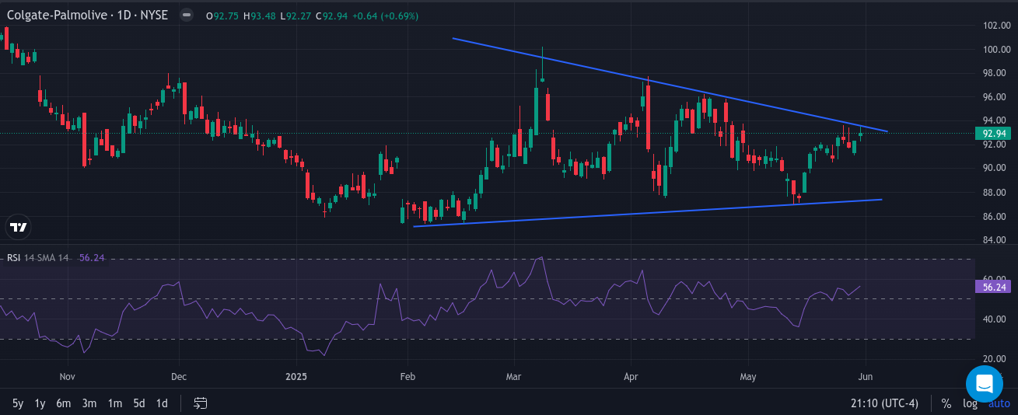This screenshot has width=1018, height=415.
Task: Open the go-to-date calendar icon
Action: click(x=201, y=403)
